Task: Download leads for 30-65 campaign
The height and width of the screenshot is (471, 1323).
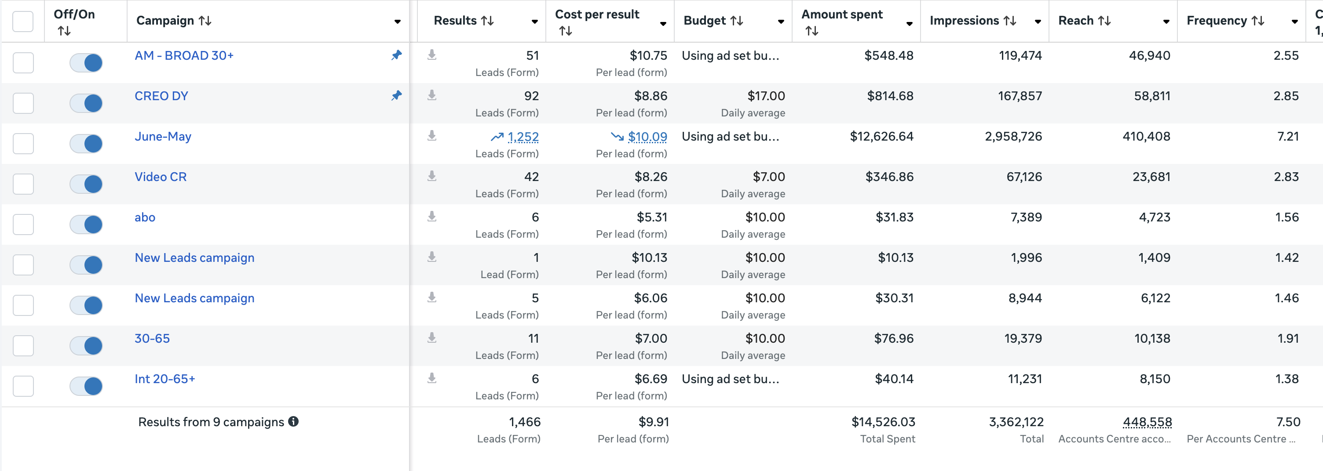Action: pyautogui.click(x=432, y=337)
